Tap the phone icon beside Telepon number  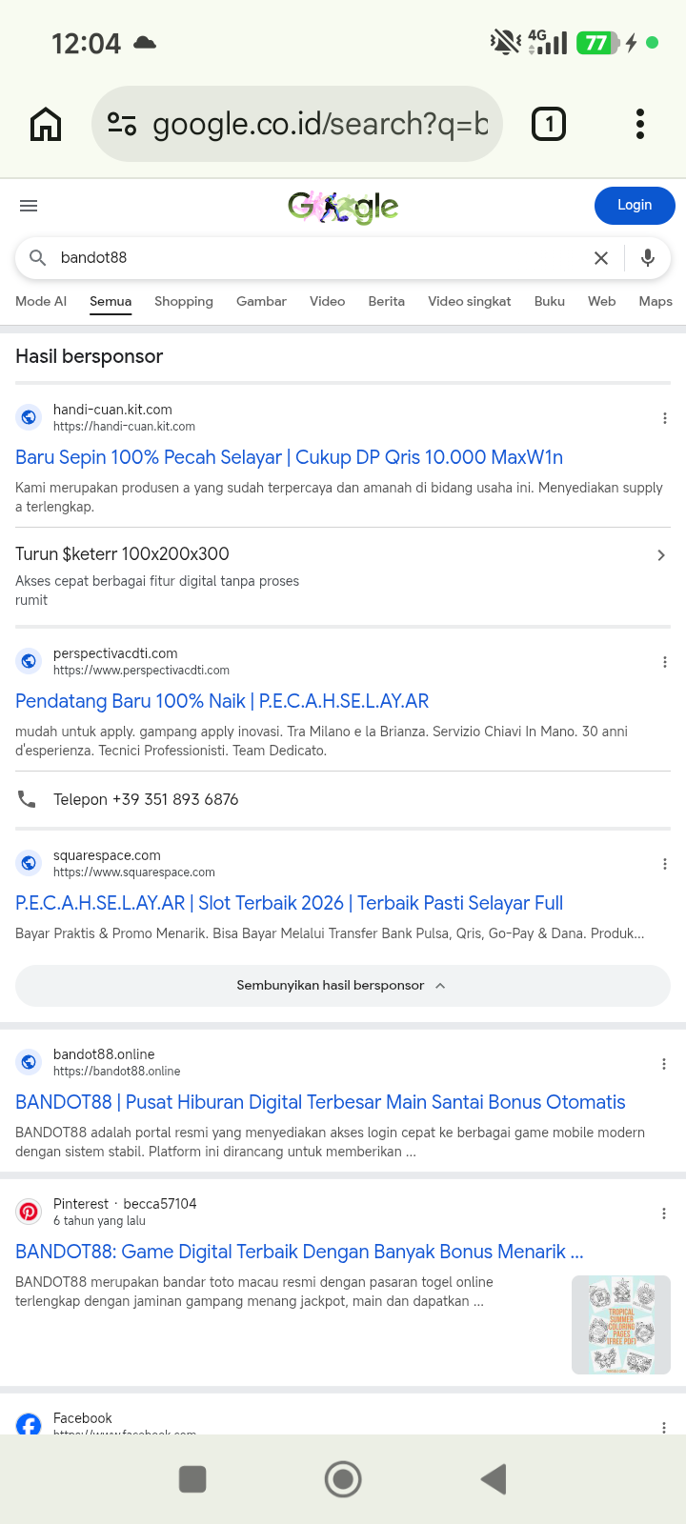[x=28, y=799]
